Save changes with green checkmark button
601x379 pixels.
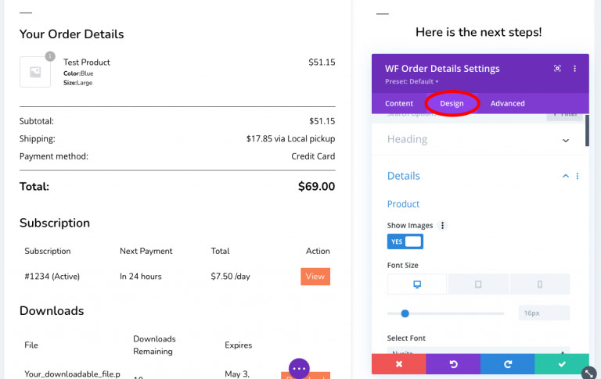tap(562, 364)
